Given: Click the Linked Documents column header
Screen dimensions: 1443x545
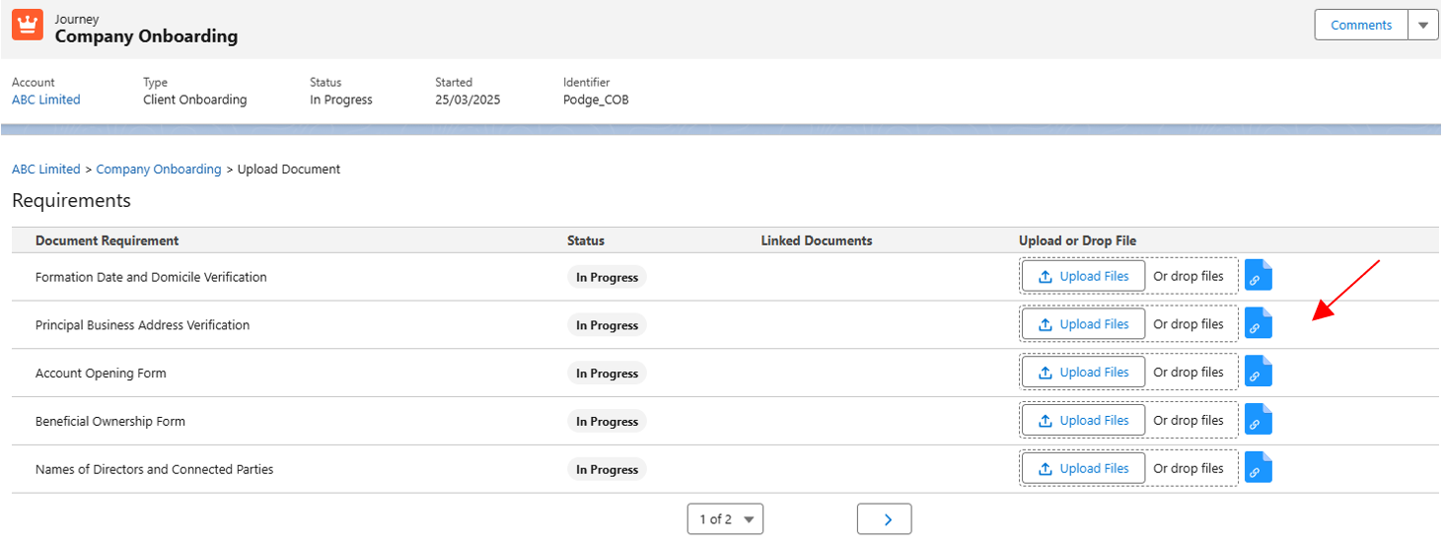Looking at the screenshot, I should click(x=817, y=240).
